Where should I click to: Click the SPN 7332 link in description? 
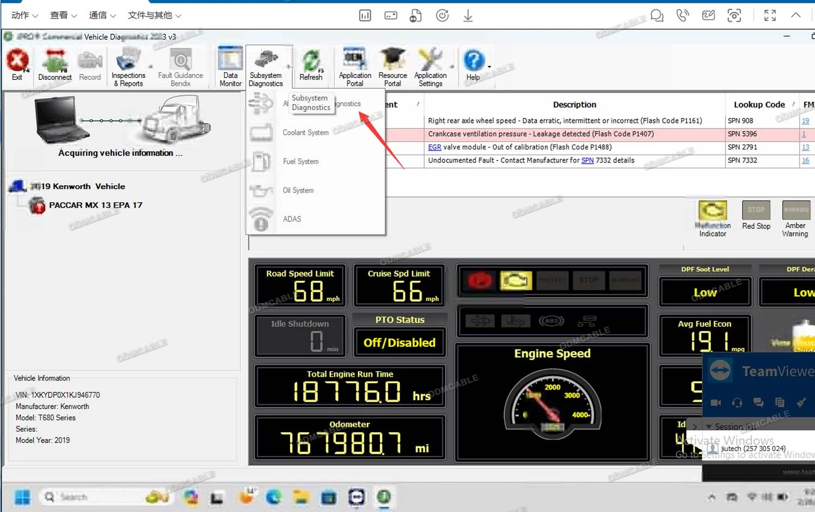point(587,160)
